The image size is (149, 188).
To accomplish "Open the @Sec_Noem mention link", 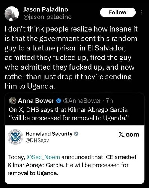I will click(43, 157).
